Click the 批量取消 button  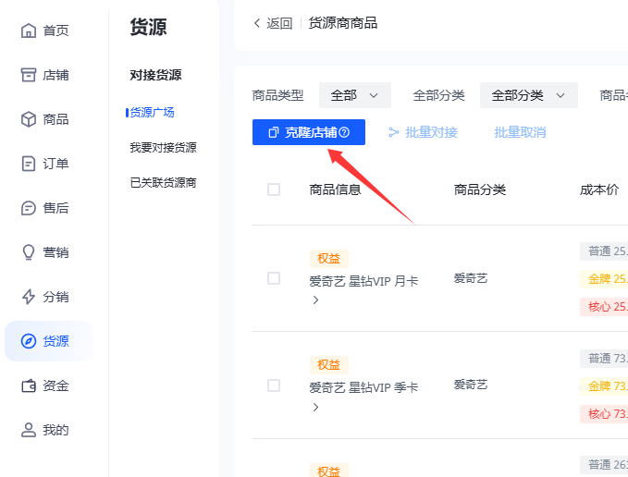click(x=520, y=132)
